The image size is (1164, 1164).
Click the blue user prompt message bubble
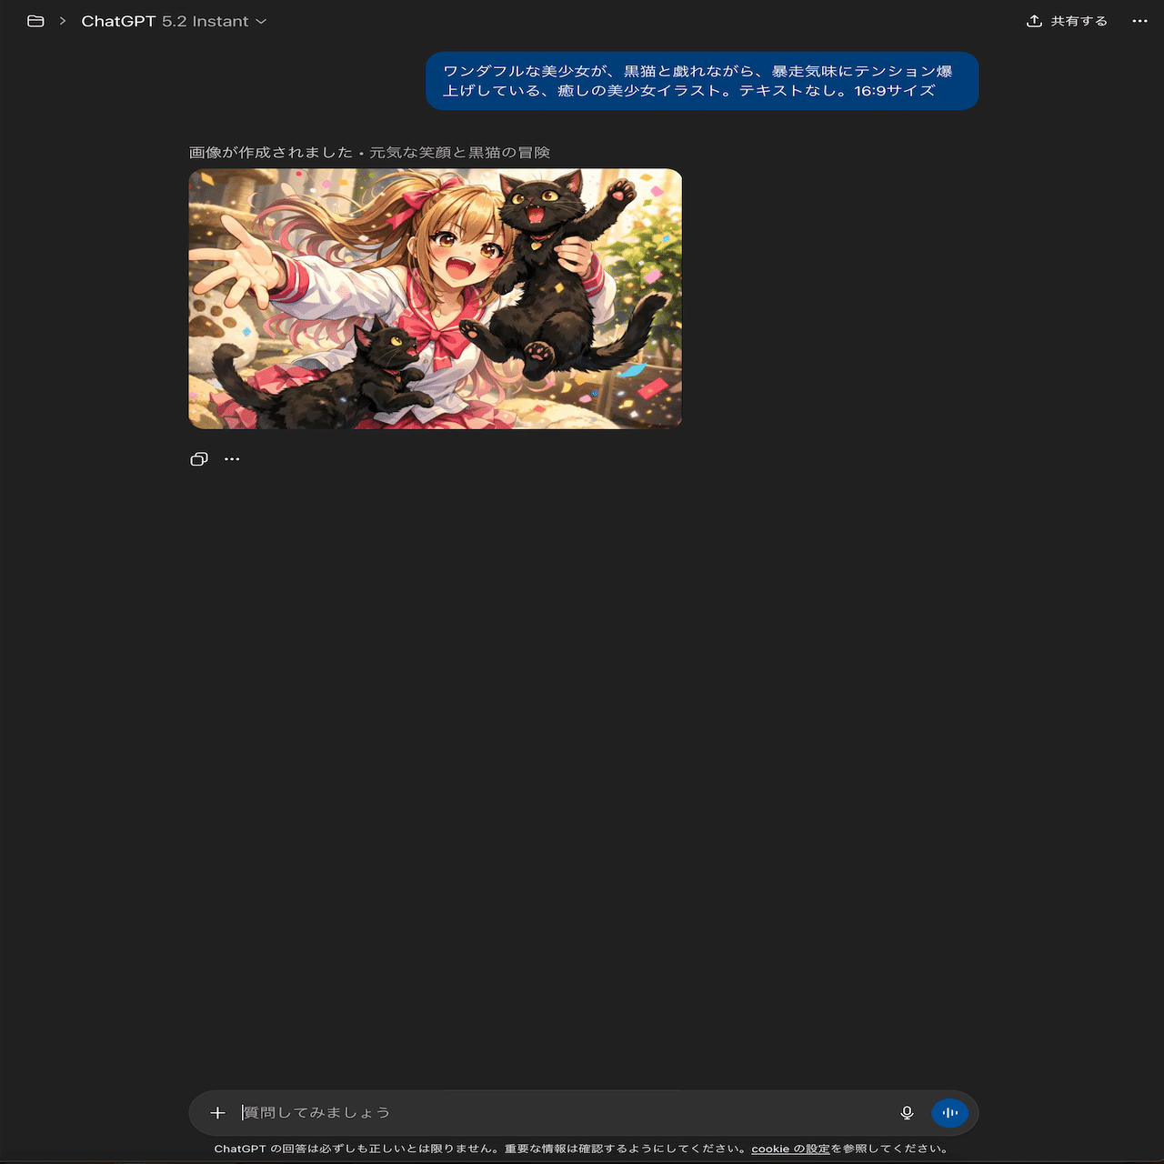(x=701, y=81)
